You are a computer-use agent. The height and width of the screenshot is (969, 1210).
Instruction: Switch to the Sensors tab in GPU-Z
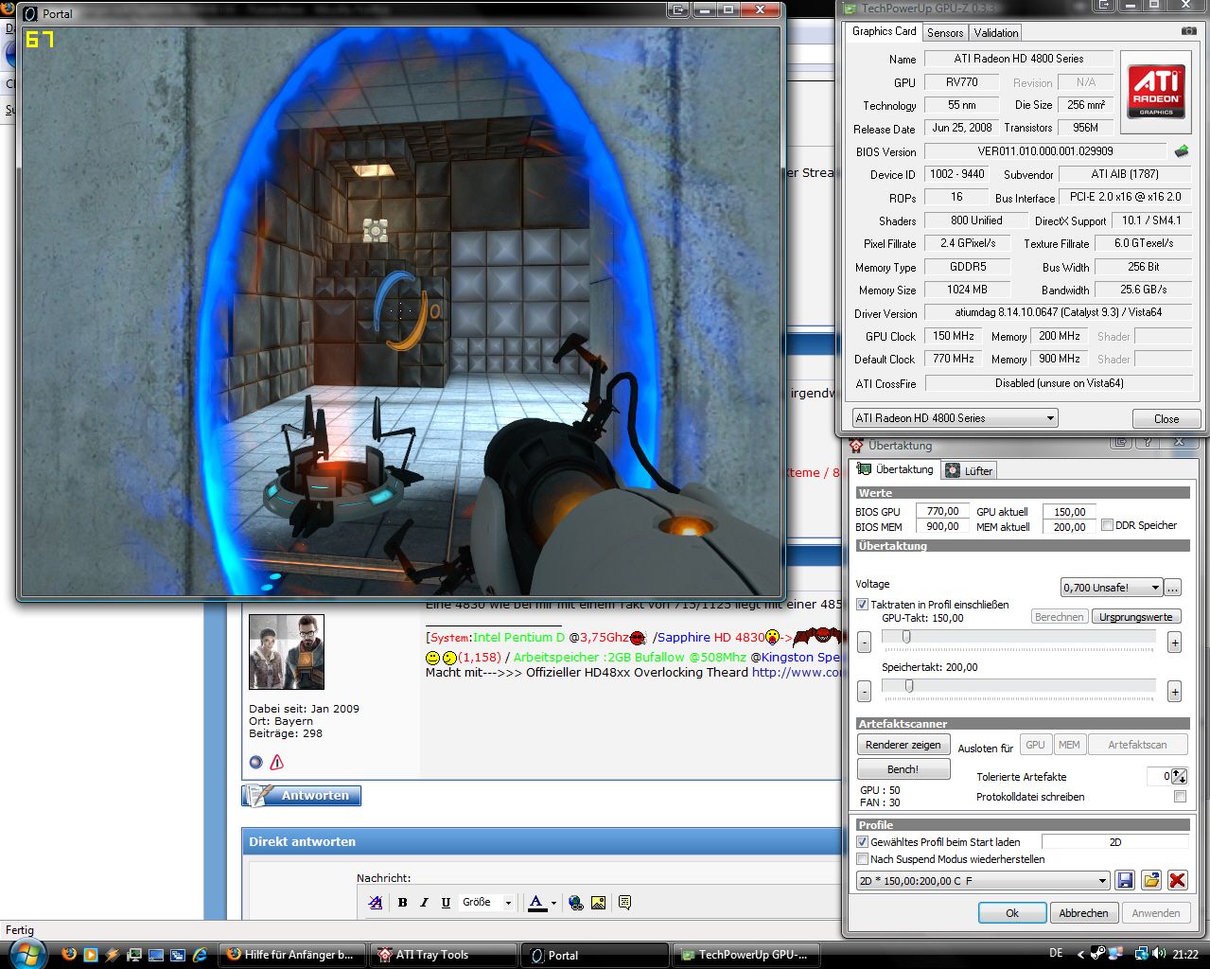945,32
